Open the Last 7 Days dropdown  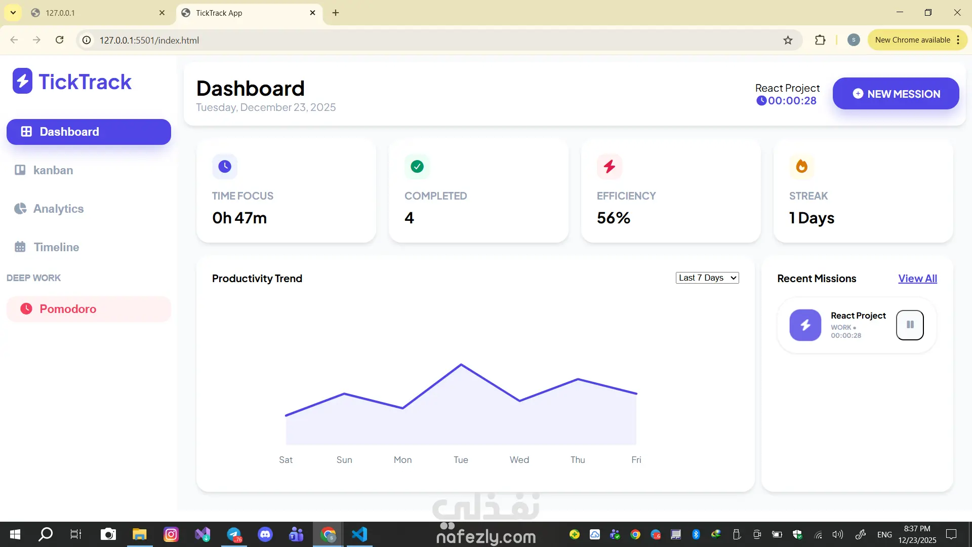pos(707,278)
